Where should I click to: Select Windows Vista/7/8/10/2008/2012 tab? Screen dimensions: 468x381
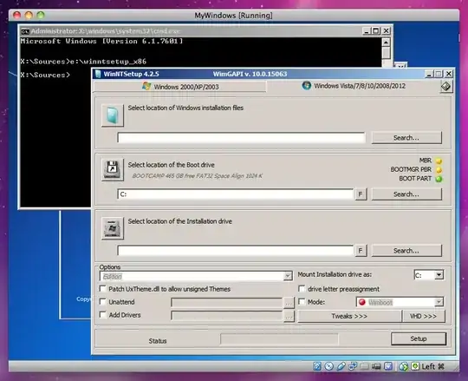354,86
